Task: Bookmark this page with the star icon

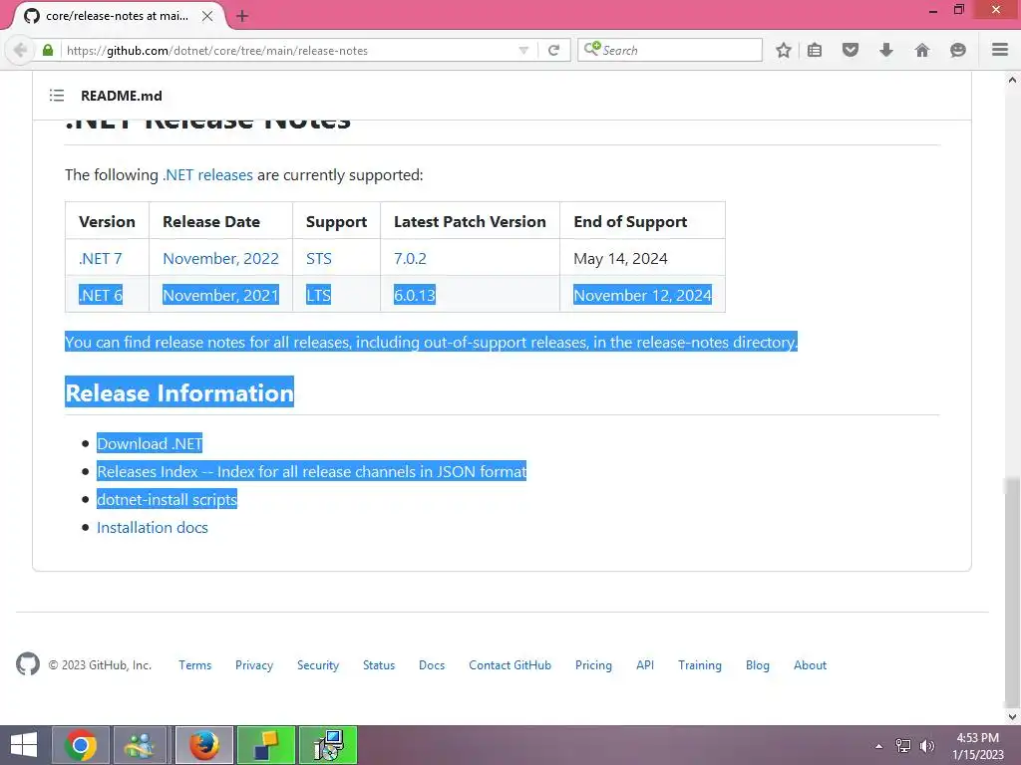Action: 784,50
